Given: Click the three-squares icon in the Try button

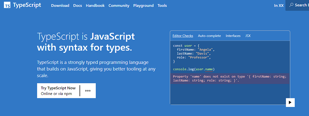Looking at the screenshot, I should click(88, 91).
